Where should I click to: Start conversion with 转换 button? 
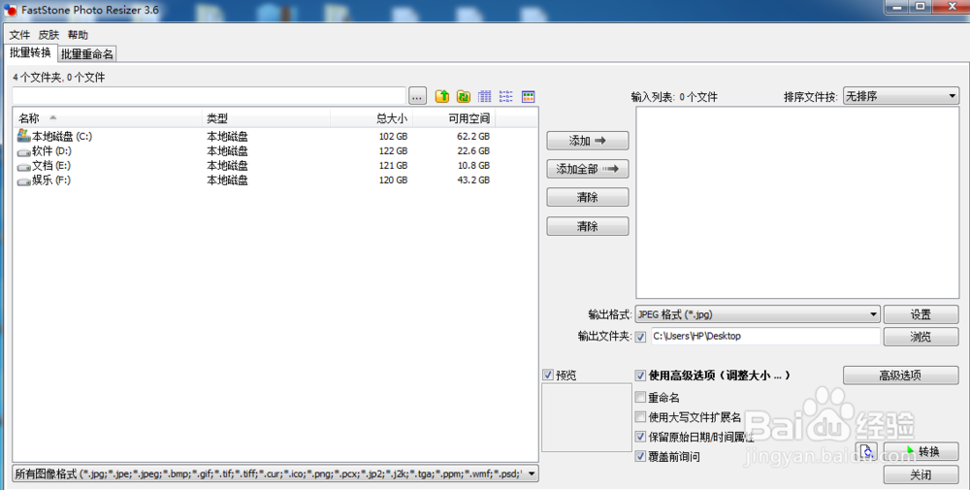921,451
